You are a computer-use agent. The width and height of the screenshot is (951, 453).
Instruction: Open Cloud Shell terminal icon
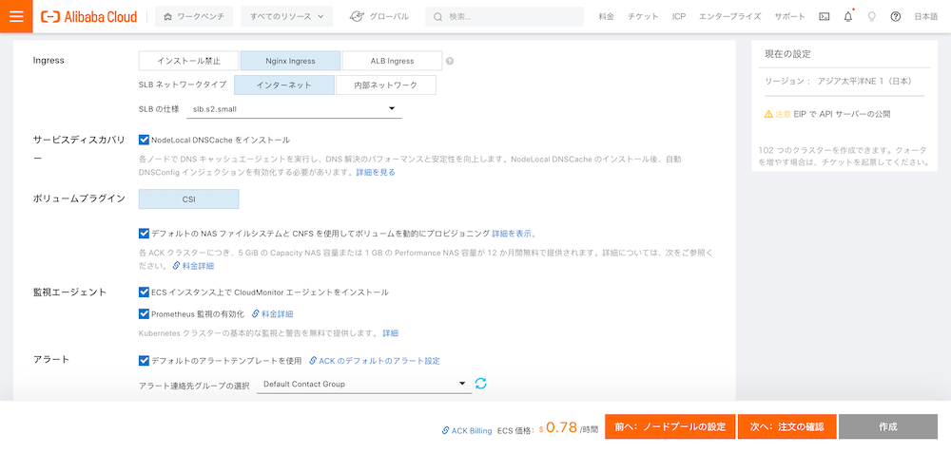[x=824, y=16]
